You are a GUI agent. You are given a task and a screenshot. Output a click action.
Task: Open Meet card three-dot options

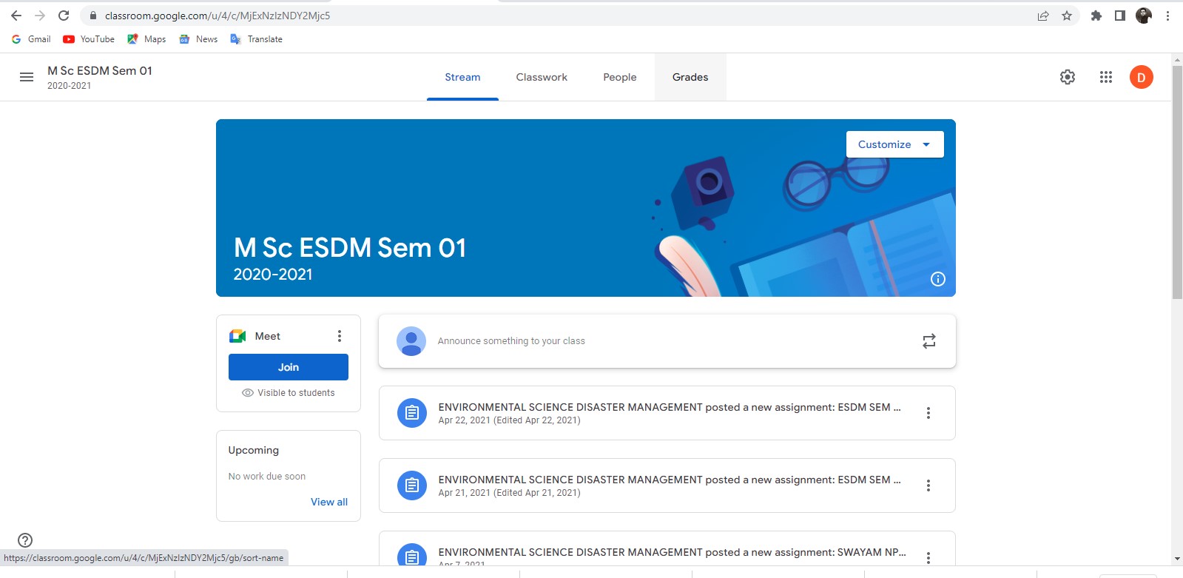pyautogui.click(x=340, y=336)
